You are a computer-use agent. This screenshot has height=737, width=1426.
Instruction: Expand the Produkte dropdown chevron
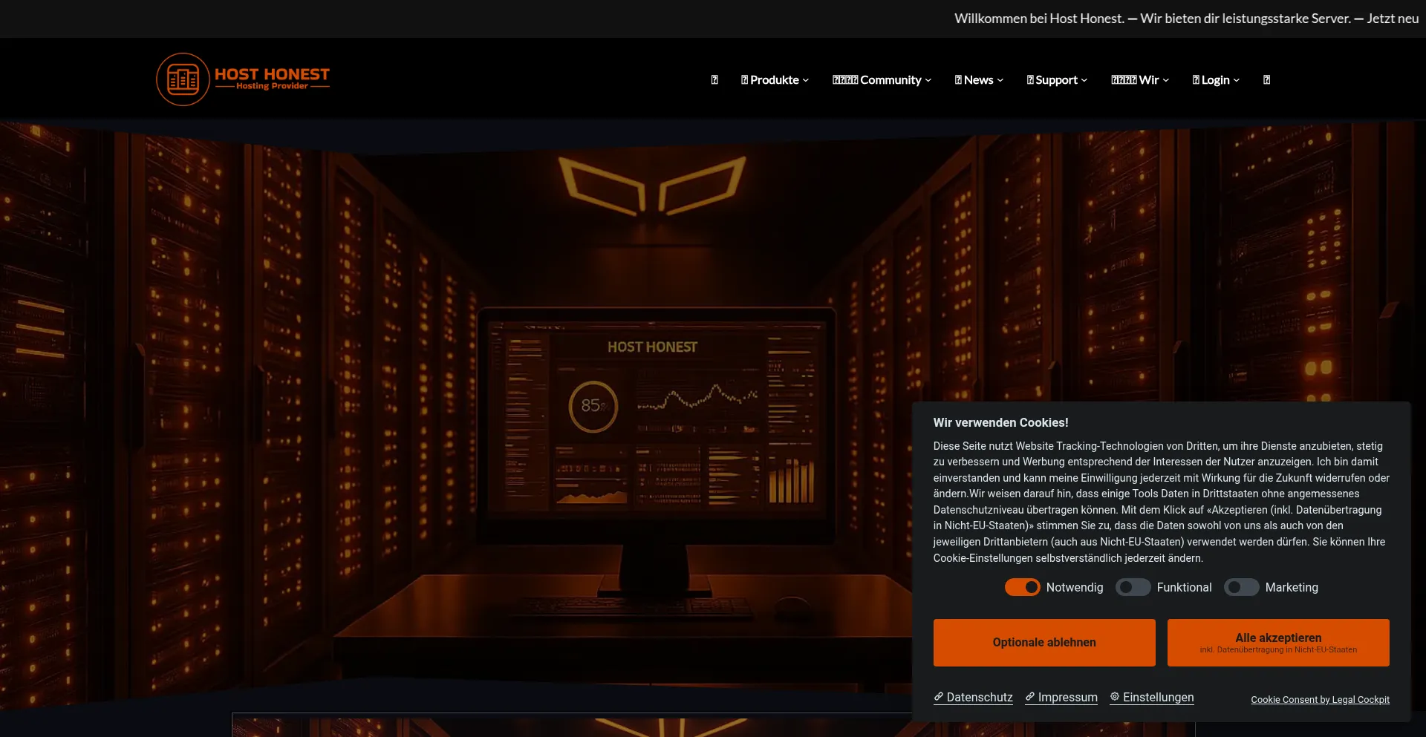point(806,80)
